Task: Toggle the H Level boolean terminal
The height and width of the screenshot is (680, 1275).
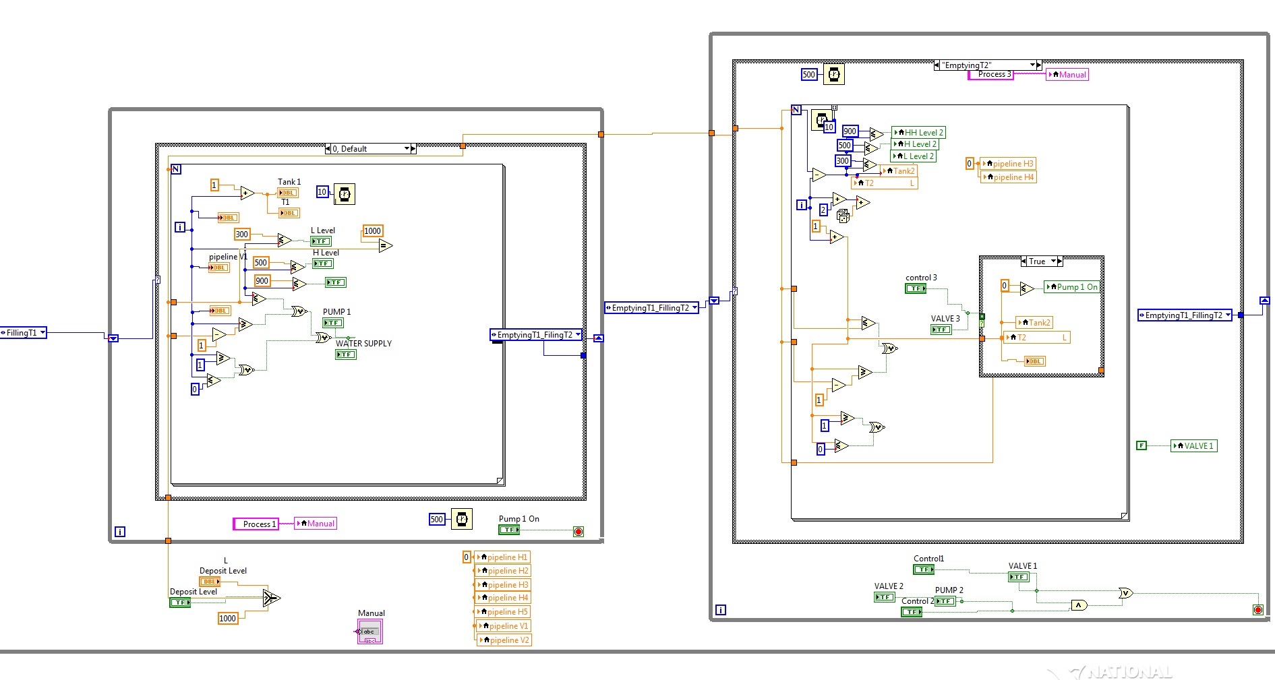Action: pyautogui.click(x=323, y=264)
